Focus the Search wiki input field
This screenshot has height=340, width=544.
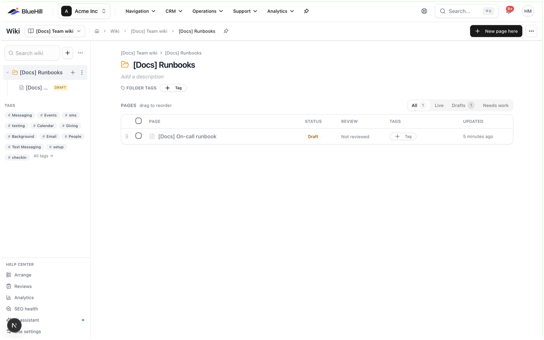pyautogui.click(x=32, y=53)
